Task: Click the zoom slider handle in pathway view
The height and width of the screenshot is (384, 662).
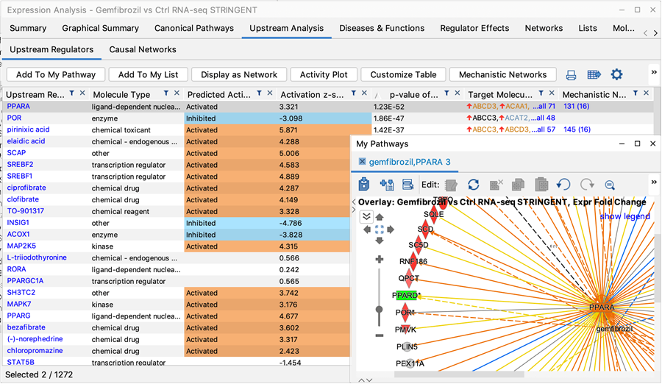Action: (x=380, y=310)
